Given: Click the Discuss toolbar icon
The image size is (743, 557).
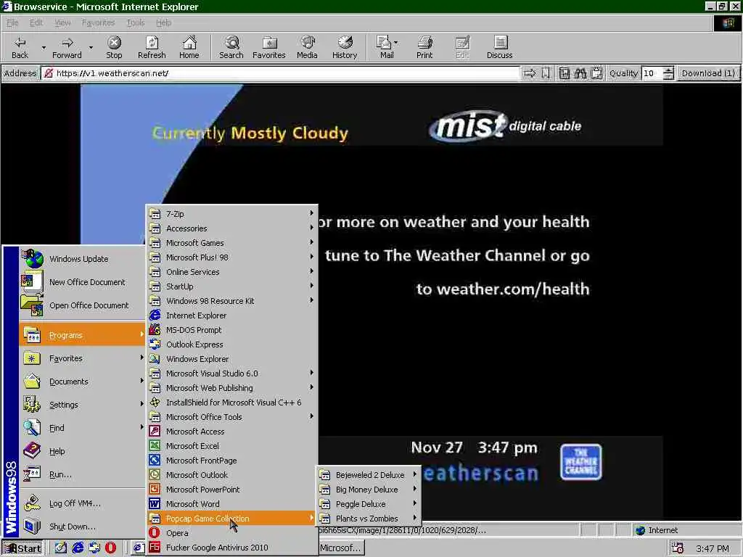Looking at the screenshot, I should (x=499, y=47).
